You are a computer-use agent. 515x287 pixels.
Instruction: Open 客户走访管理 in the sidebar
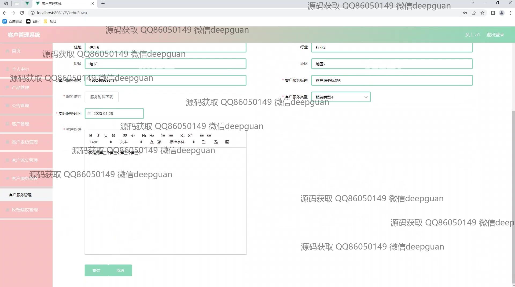point(26,142)
